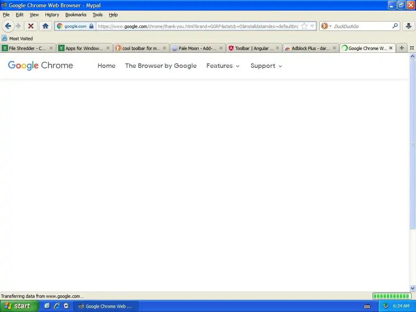This screenshot has height=312, width=416.
Task: Show all tabs grid button
Action: (x=412, y=48)
